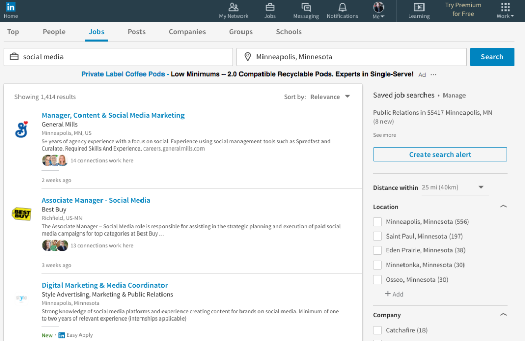This screenshot has height=341, width=525.
Task: Click 14 connections work here text
Action: (102, 160)
